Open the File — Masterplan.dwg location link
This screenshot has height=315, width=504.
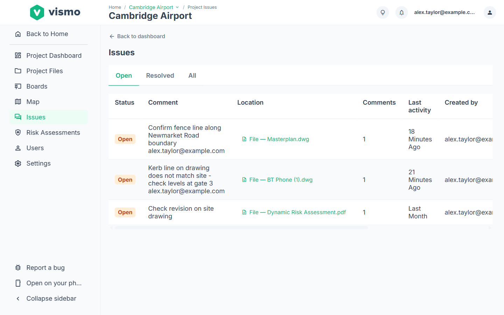275,139
